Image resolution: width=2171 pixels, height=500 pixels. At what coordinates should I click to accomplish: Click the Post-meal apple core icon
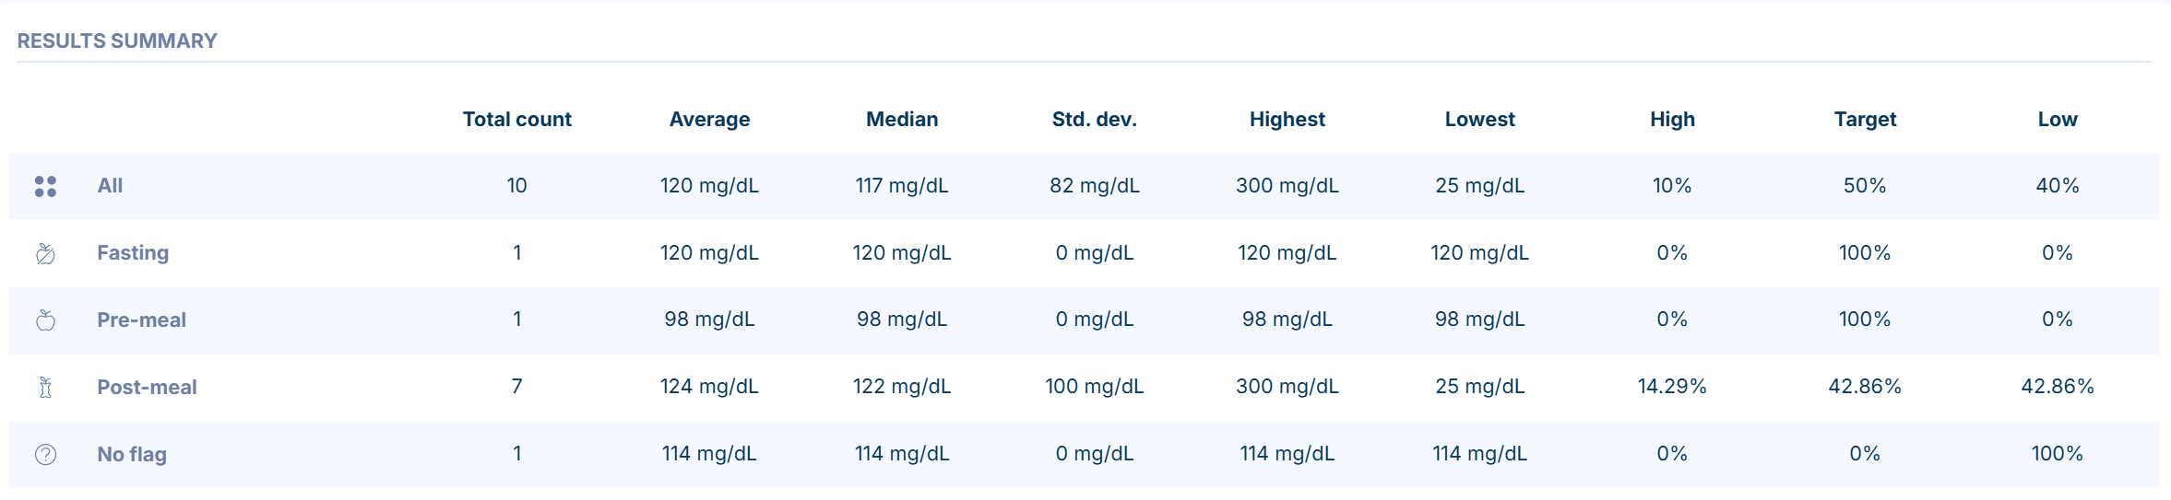(x=45, y=387)
